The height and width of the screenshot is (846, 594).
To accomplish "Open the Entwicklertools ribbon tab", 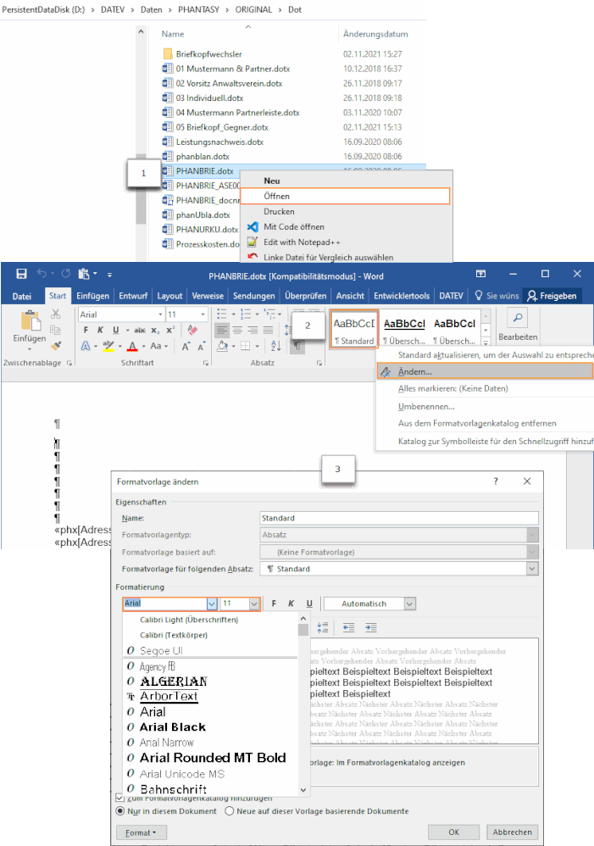I will (402, 296).
